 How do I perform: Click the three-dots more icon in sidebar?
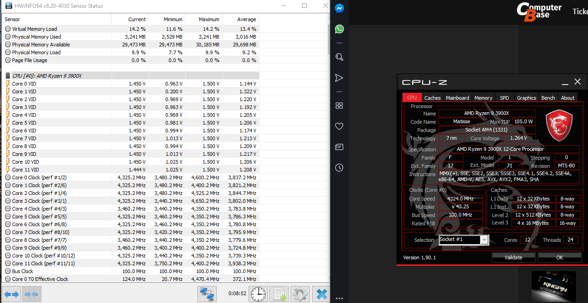tap(339, 297)
